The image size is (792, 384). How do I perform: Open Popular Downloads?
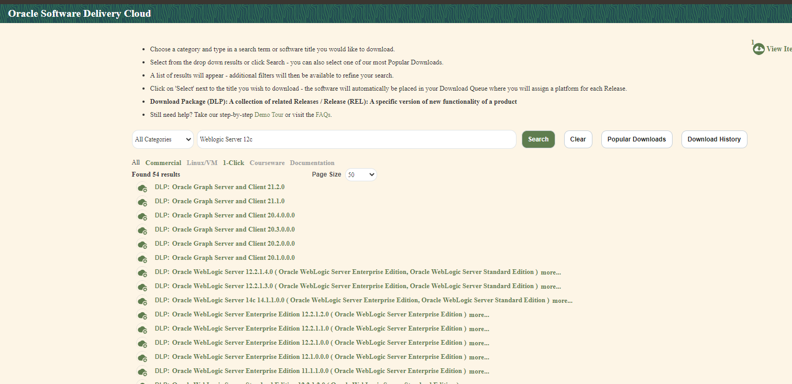pyautogui.click(x=636, y=139)
